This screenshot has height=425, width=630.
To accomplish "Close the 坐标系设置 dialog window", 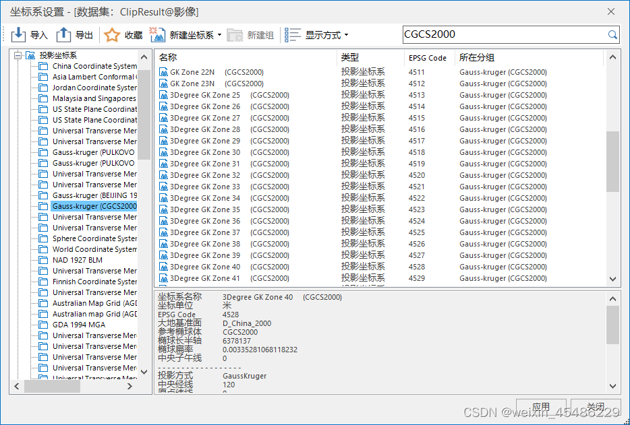I will click(611, 11).
